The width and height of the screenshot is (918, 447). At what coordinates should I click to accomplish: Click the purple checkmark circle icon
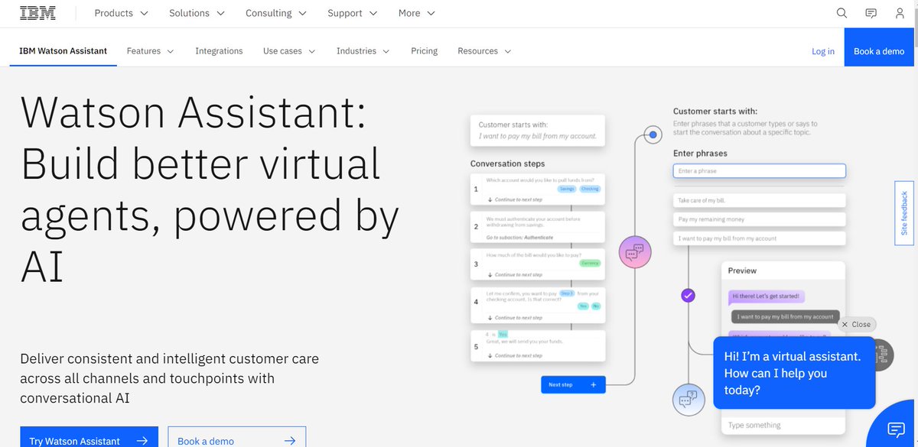click(x=687, y=295)
